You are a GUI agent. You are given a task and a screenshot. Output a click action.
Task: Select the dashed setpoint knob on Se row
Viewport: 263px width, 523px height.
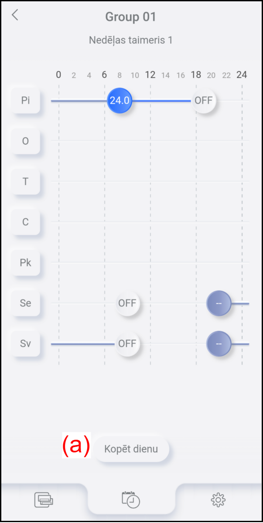click(x=219, y=303)
